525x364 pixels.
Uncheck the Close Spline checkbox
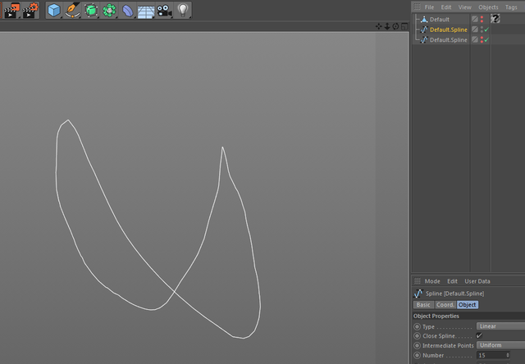[479, 335]
